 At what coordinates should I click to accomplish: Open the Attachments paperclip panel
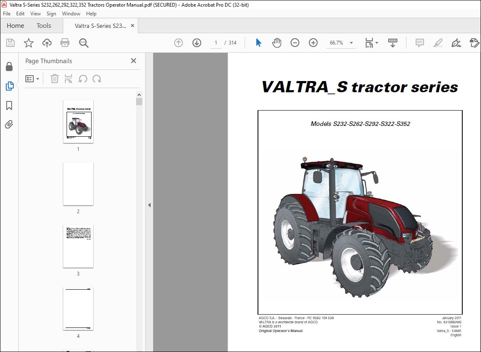coord(9,124)
